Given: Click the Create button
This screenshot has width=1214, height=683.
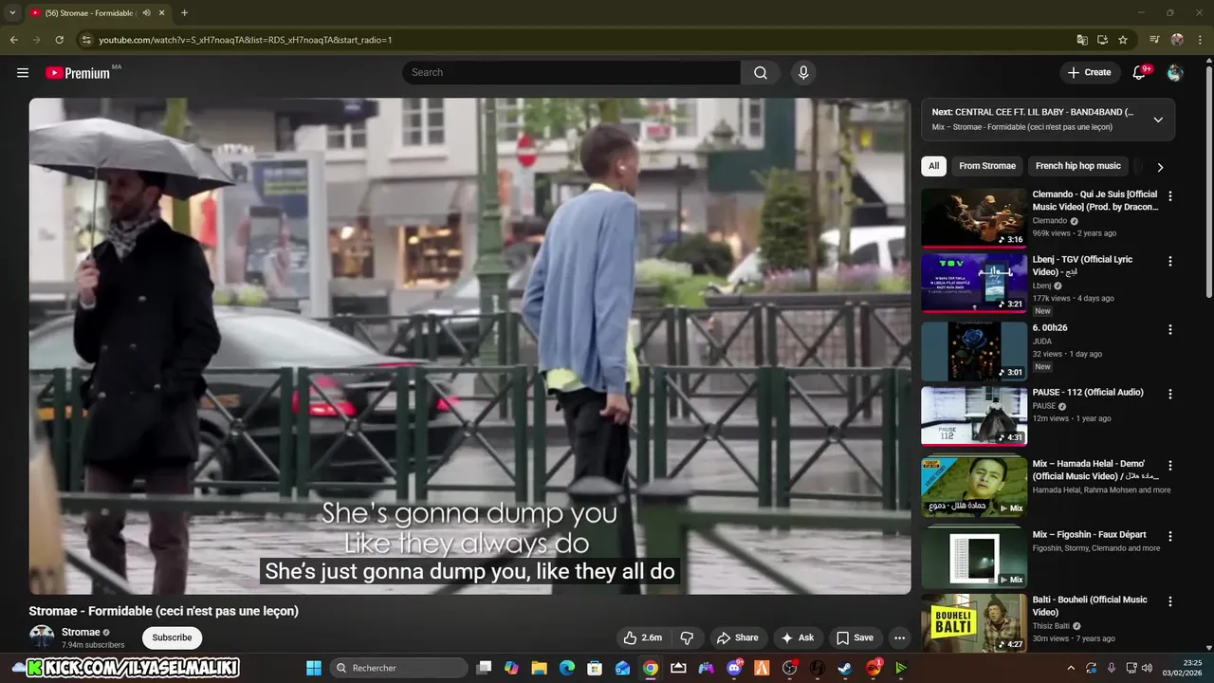Looking at the screenshot, I should (1089, 73).
